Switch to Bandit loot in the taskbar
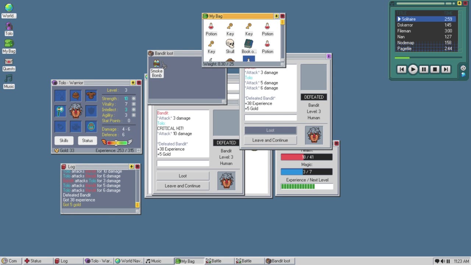The height and width of the screenshot is (265, 471). [279, 261]
